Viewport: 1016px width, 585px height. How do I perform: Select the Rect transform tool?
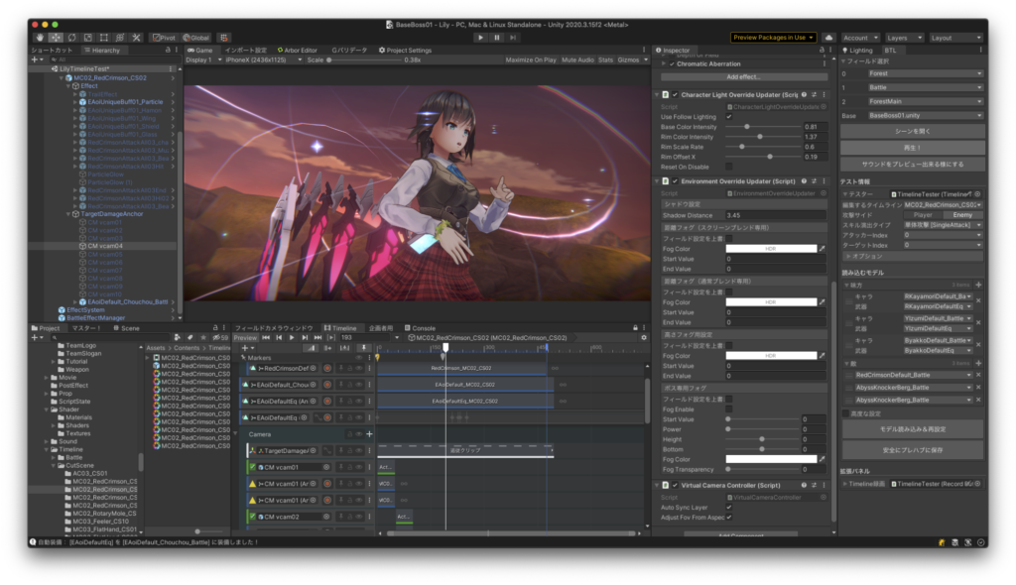click(103, 38)
